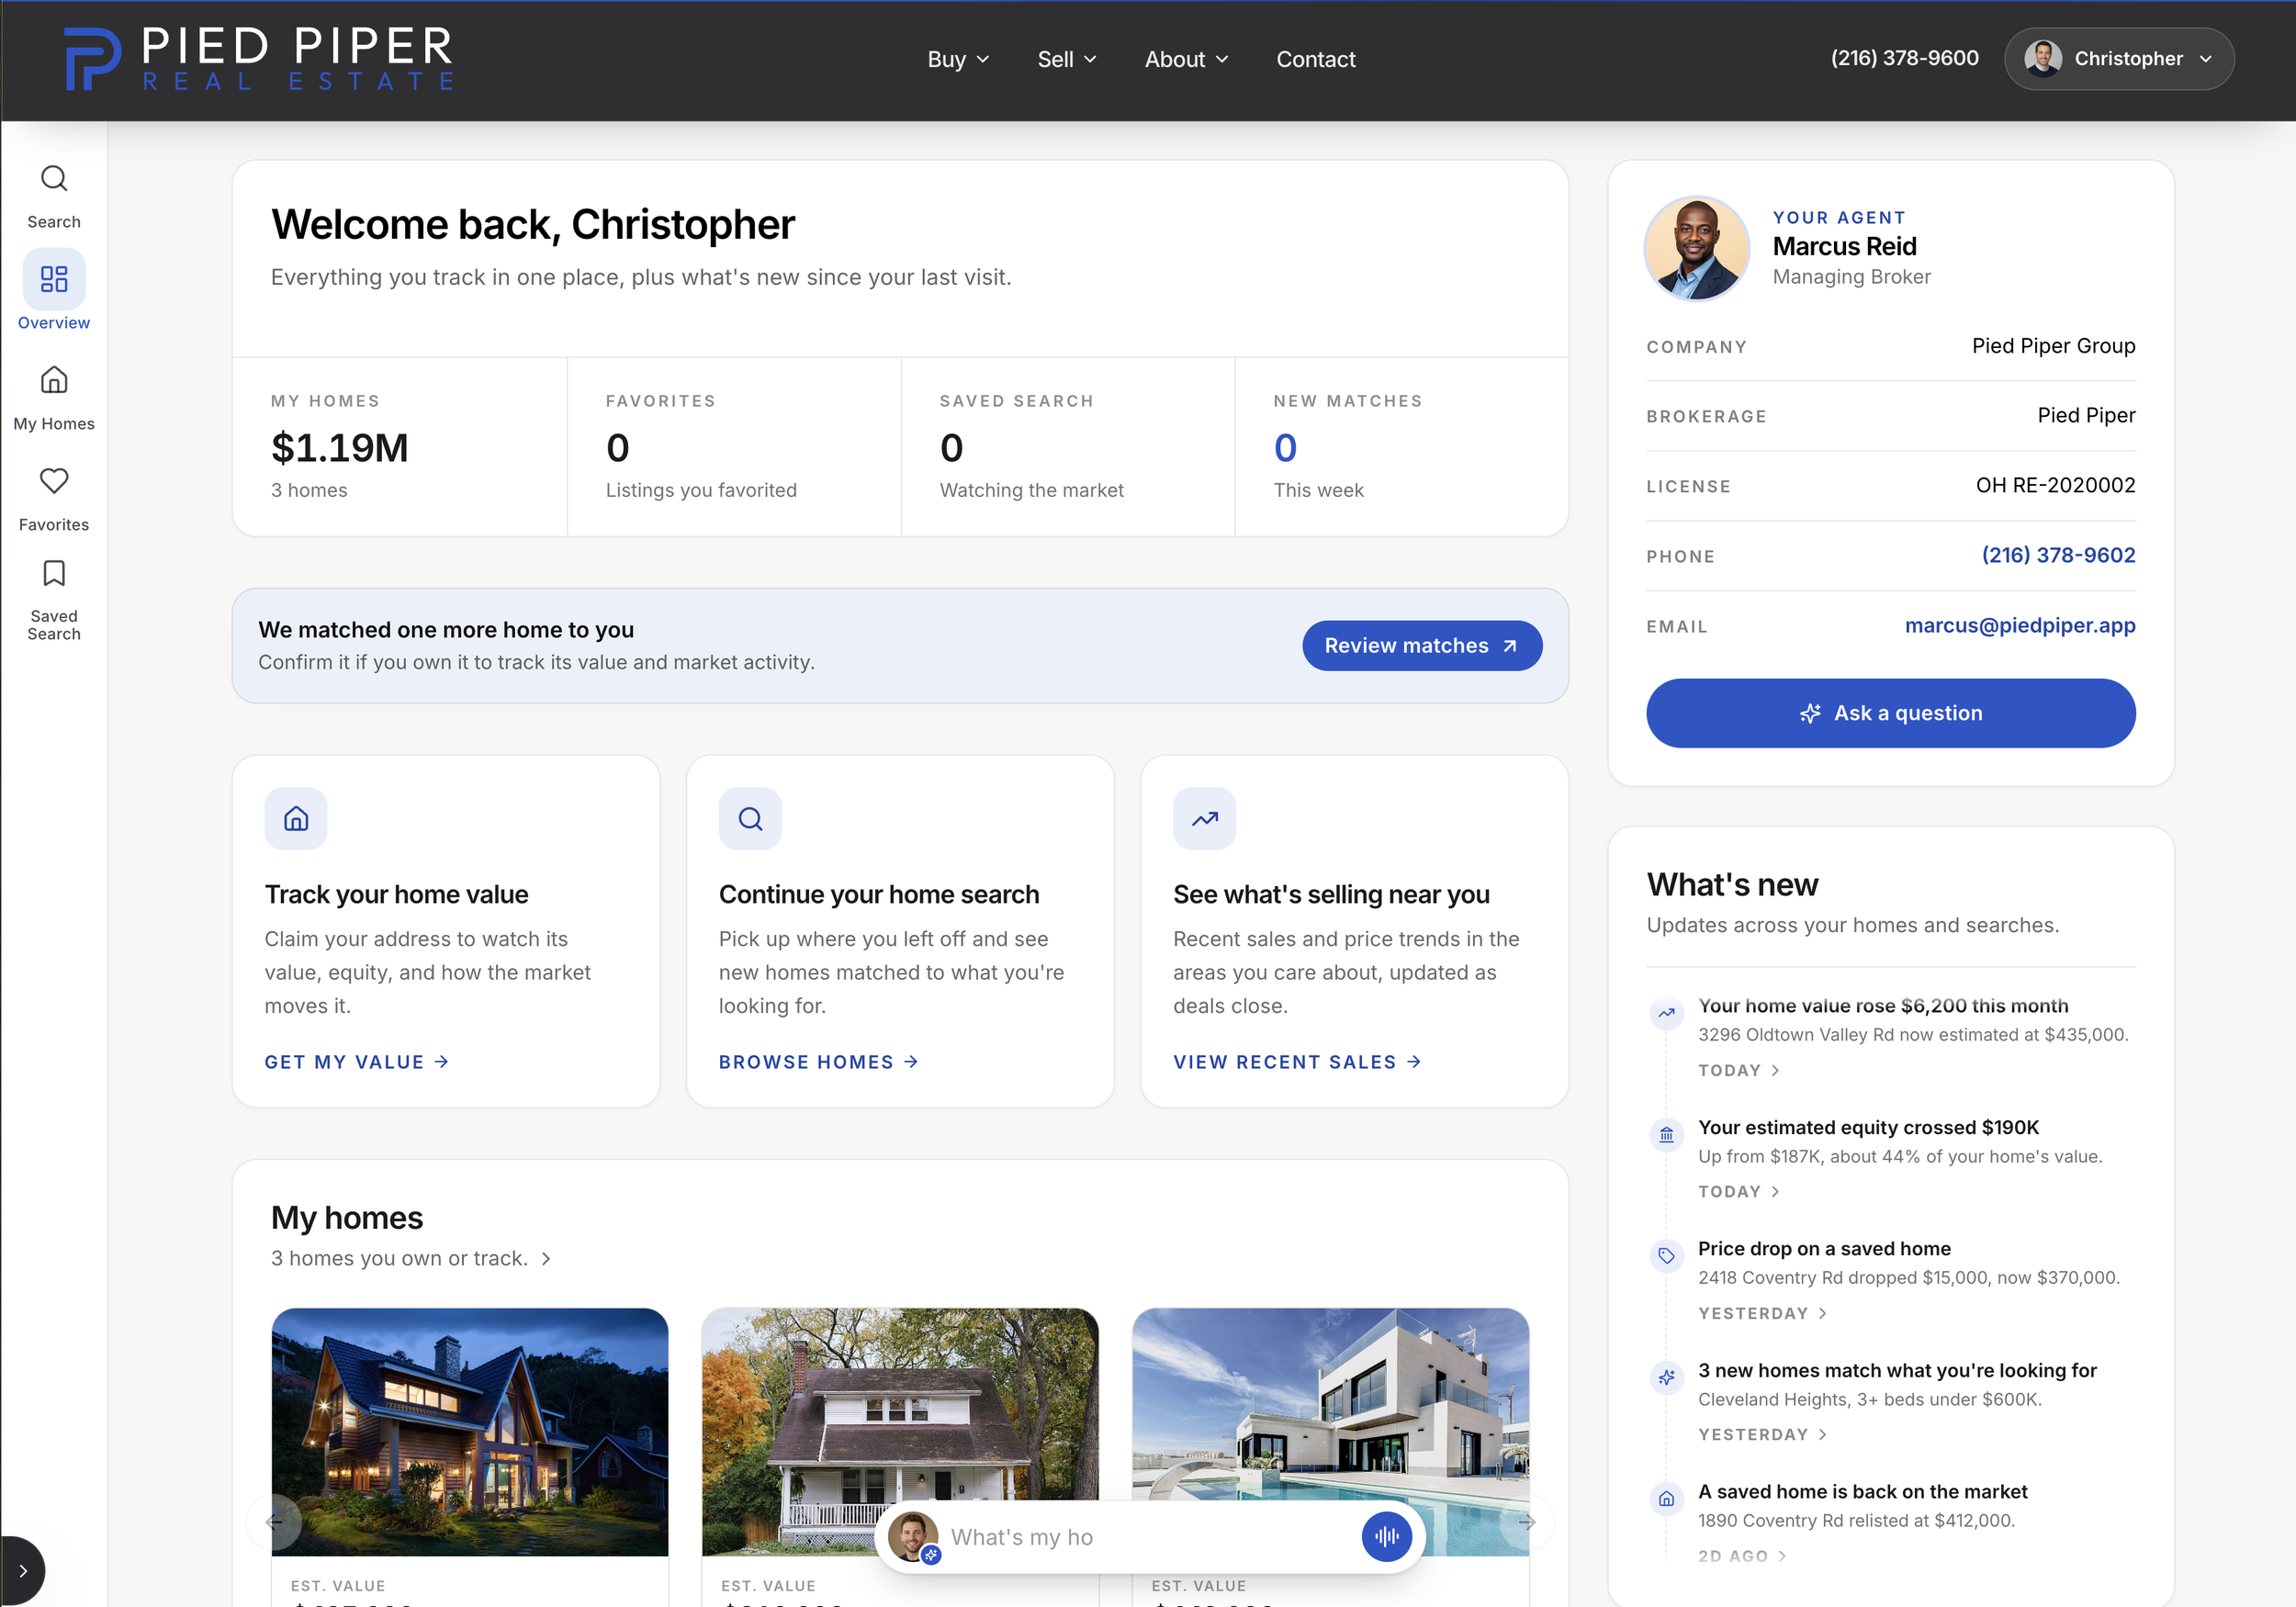Follow the BROWSE HOMES link

tap(819, 1062)
